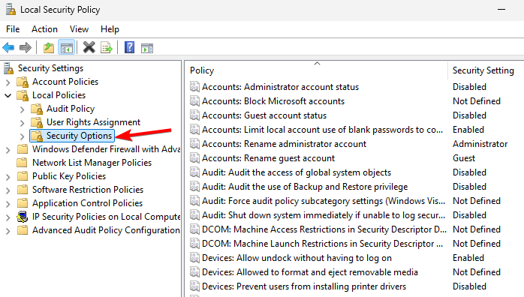Screen dimensions: 524x297
Task: Click policy icon beside Block Microsoft accounts
Action: coord(195,101)
